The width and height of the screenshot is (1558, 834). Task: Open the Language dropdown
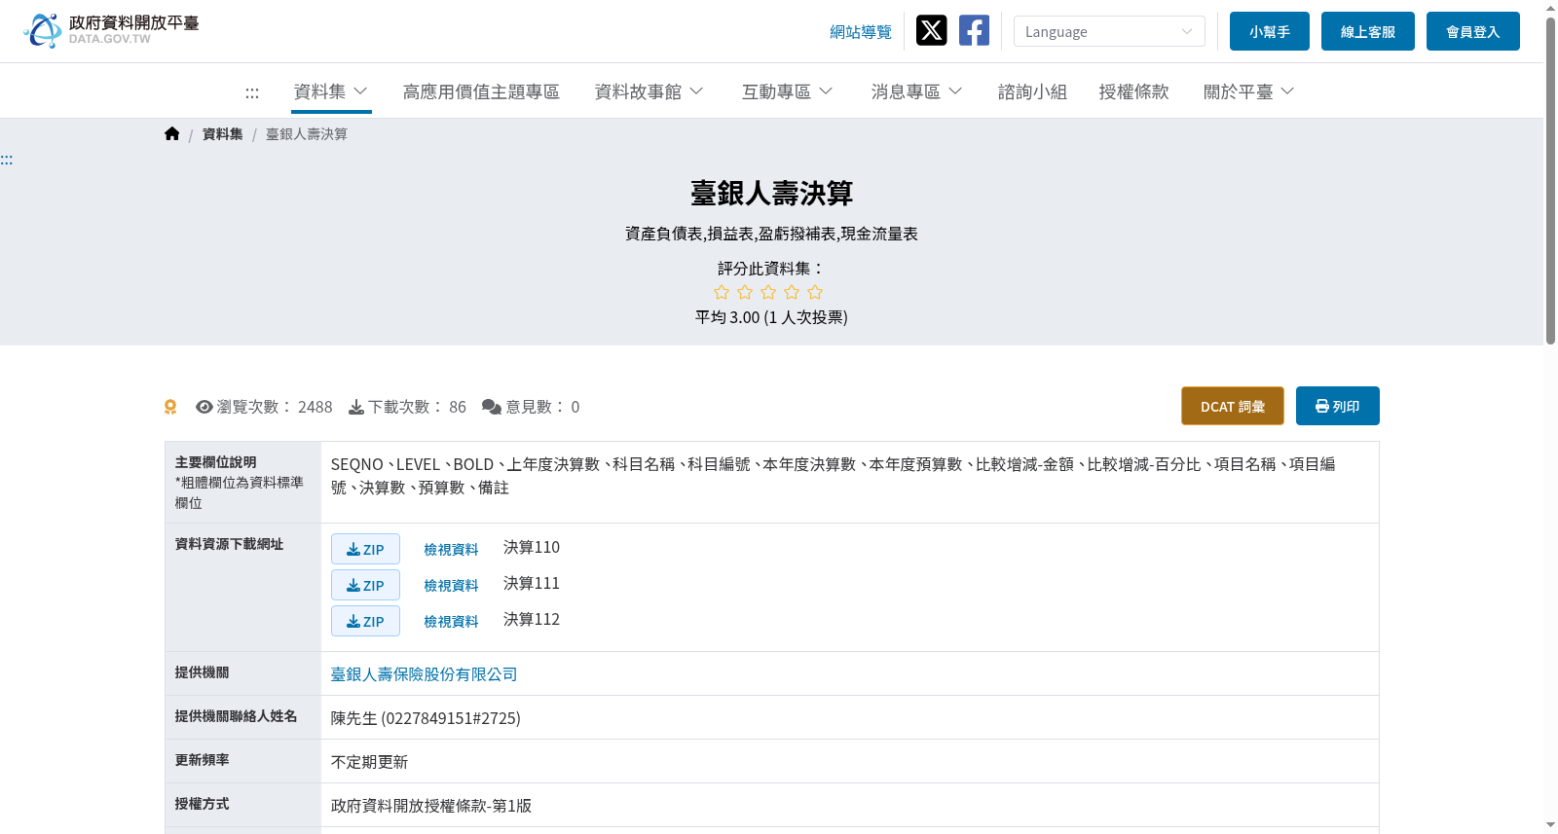(x=1109, y=31)
